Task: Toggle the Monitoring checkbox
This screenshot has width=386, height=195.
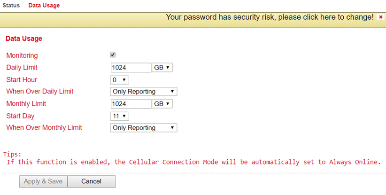Action: click(x=113, y=55)
